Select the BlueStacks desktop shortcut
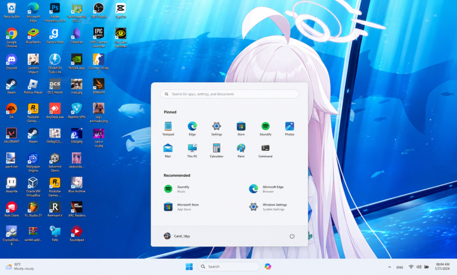Image resolution: width=457 pixels, height=275 pixels. coord(33,36)
